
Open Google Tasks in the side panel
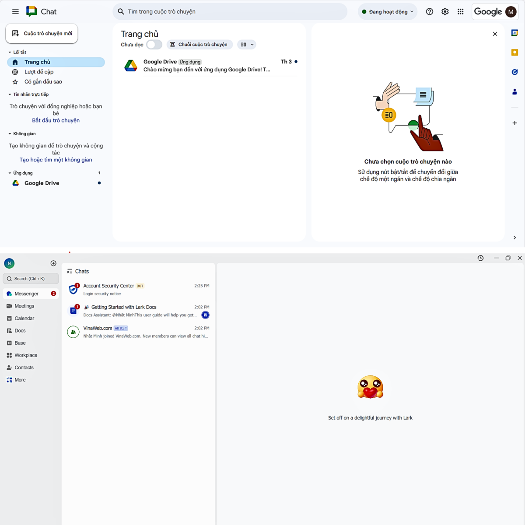515,72
